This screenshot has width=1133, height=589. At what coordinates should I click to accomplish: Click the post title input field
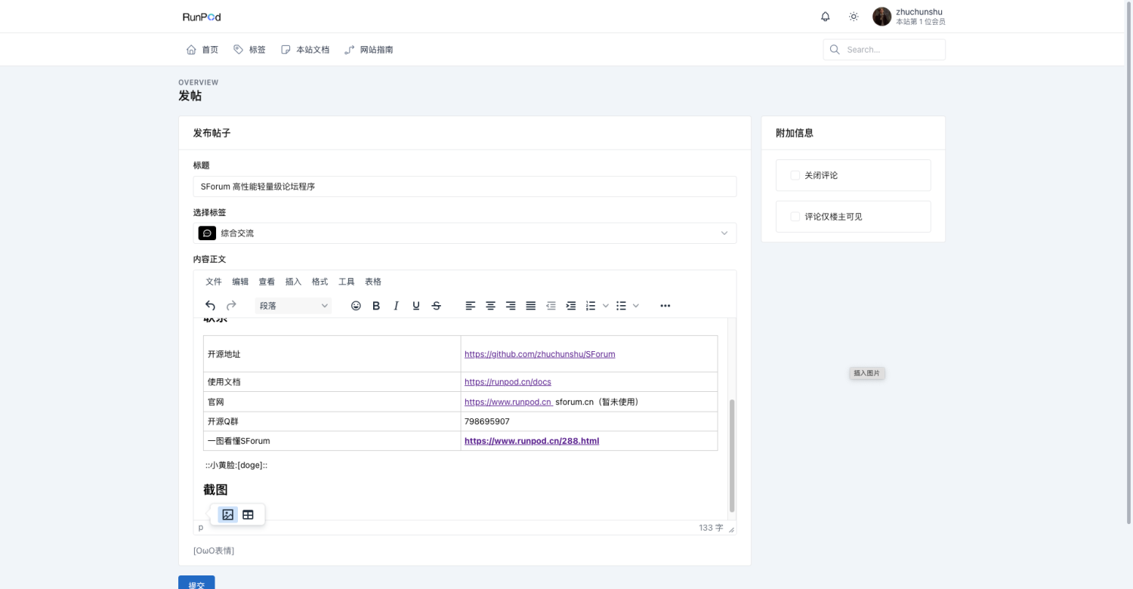click(465, 187)
